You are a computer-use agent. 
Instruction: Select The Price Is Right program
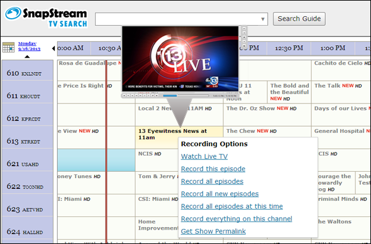(89, 92)
